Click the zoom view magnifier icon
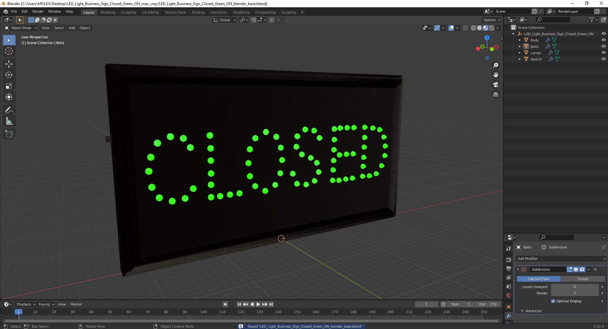Screen dimensions: 608x329 [496, 65]
